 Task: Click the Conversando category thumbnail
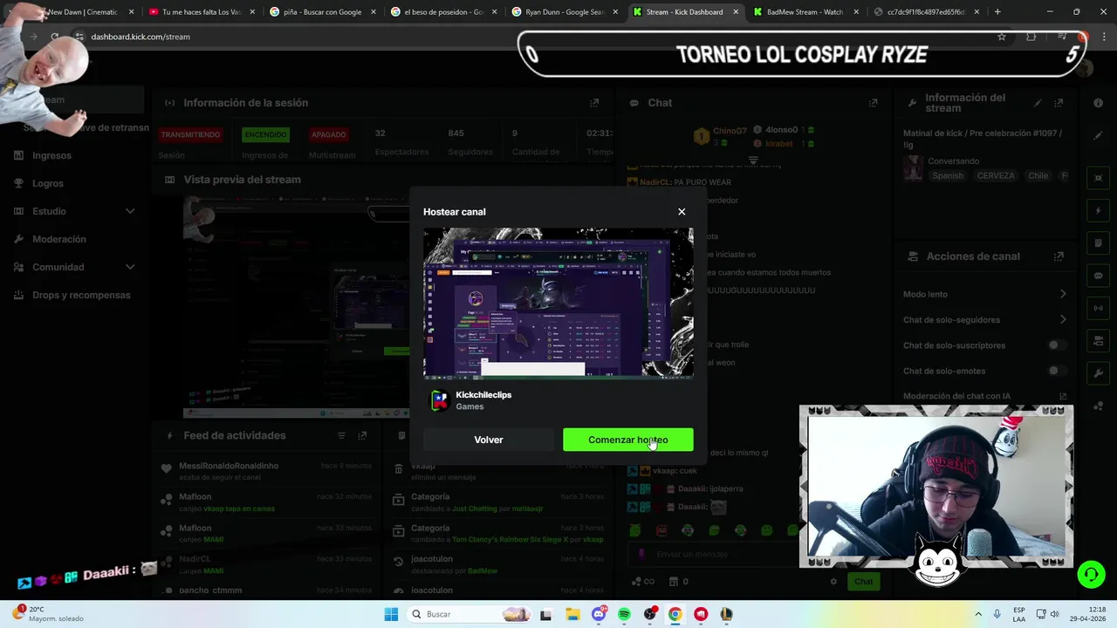[x=913, y=168]
